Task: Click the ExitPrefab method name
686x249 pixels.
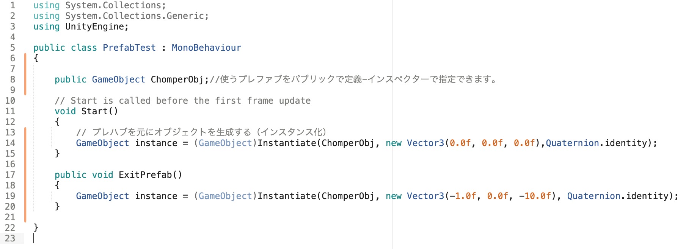Action: pos(145,175)
